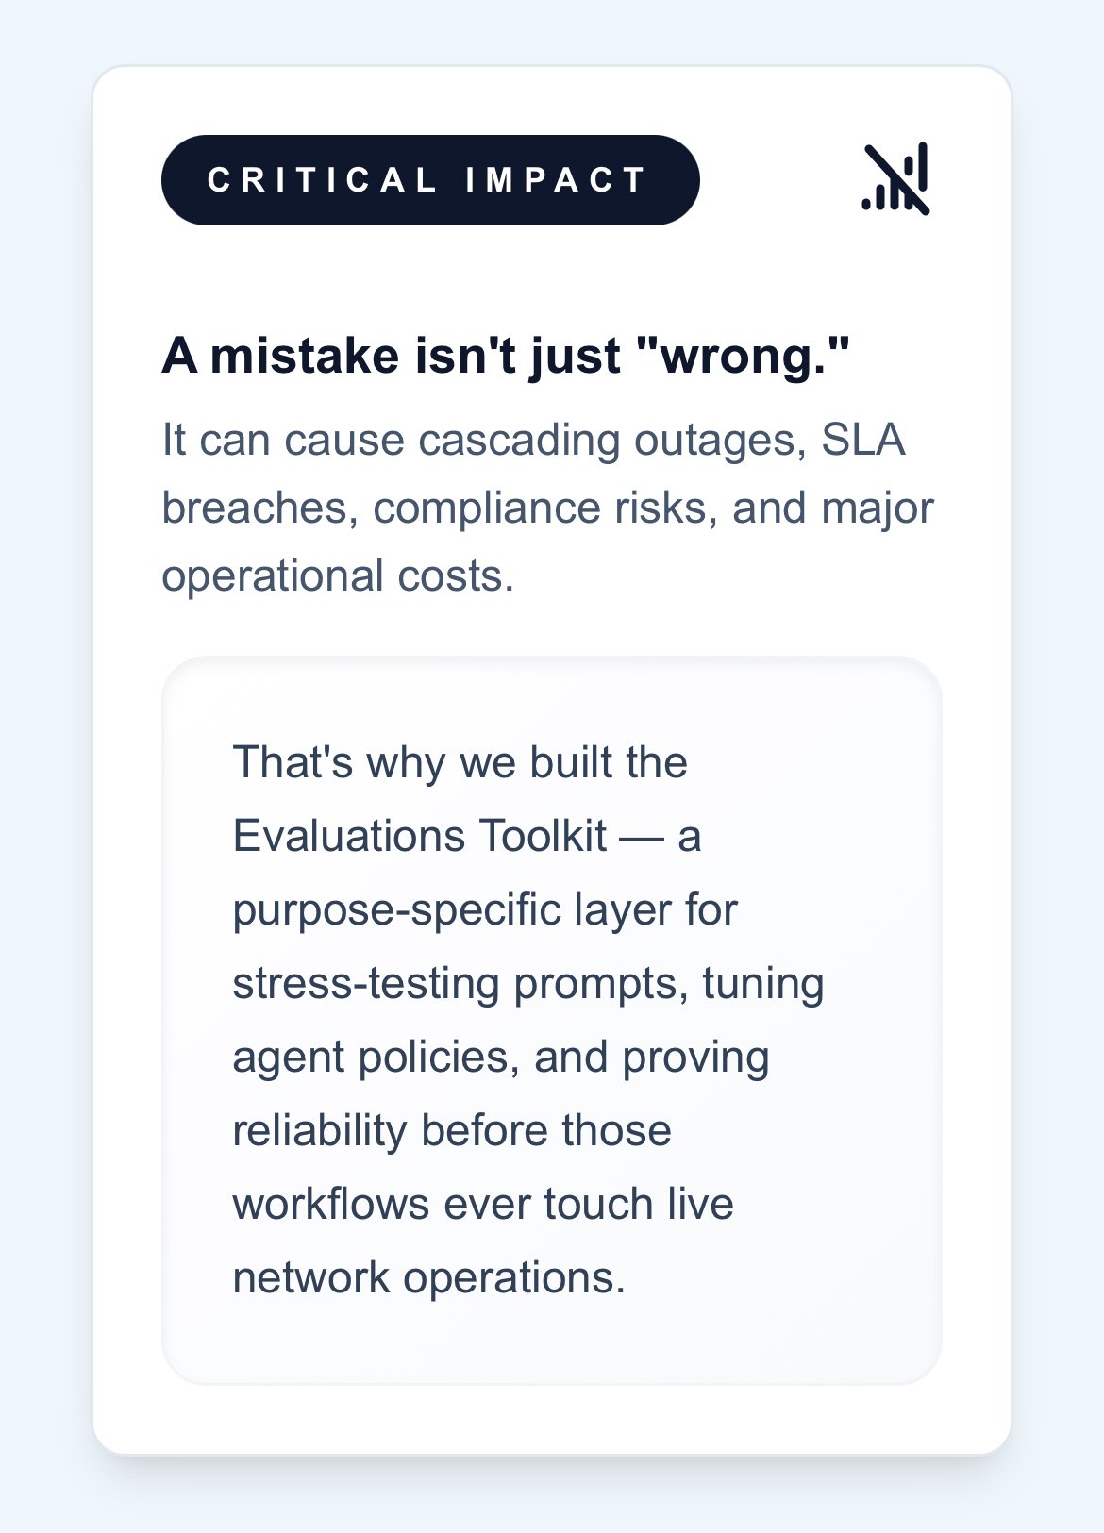Image resolution: width=1104 pixels, height=1533 pixels.
Task: Click the 'SLA' text in the description
Action: click(863, 440)
